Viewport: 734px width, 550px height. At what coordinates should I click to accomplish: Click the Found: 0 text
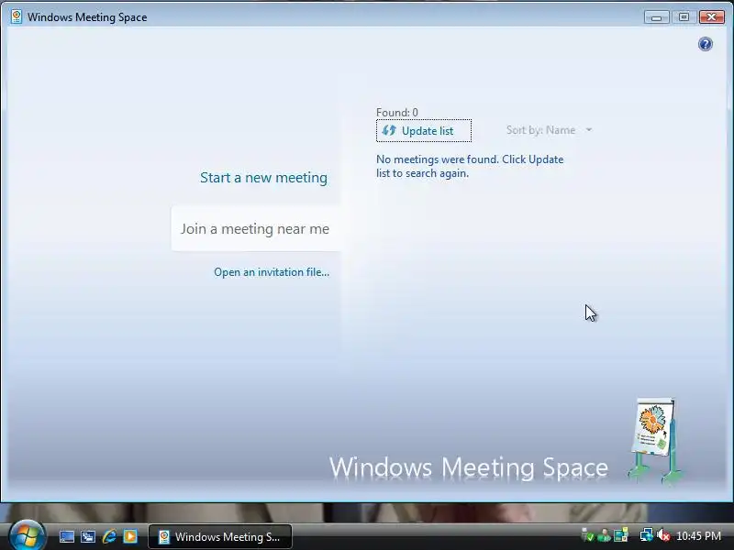click(x=397, y=113)
